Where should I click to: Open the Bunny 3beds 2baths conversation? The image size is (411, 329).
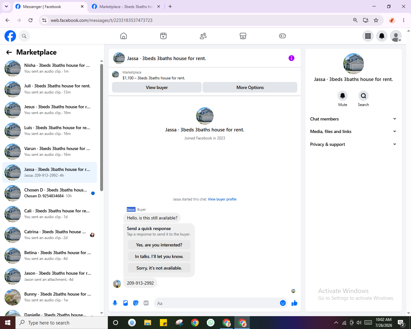(50, 297)
